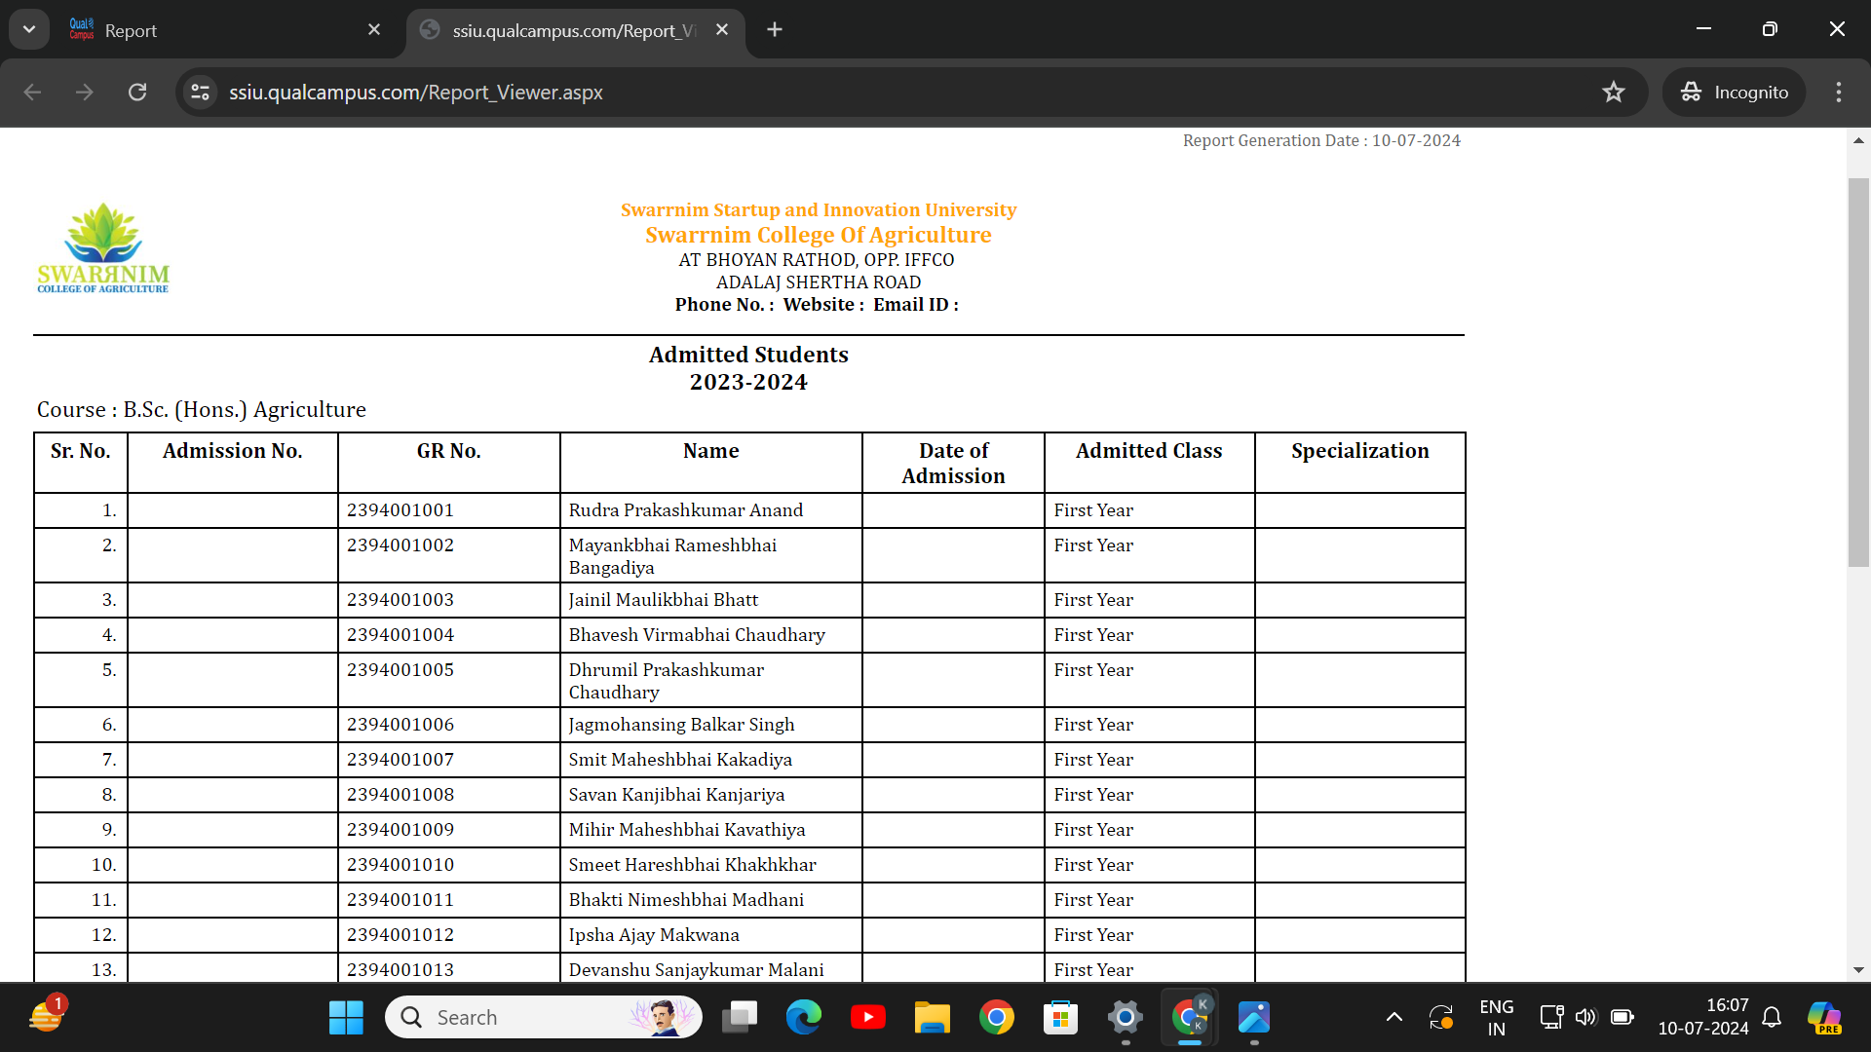Click the scrollbar down arrow
Viewport: 1871px width, 1052px height.
click(x=1858, y=970)
